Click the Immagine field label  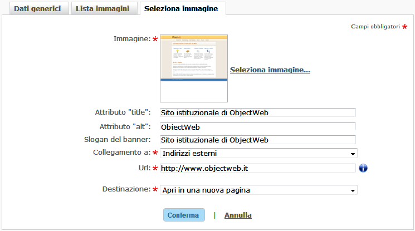132,39
